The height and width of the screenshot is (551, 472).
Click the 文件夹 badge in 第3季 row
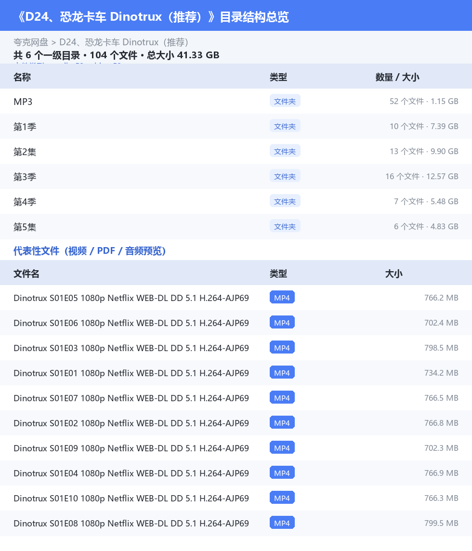pyautogui.click(x=285, y=176)
